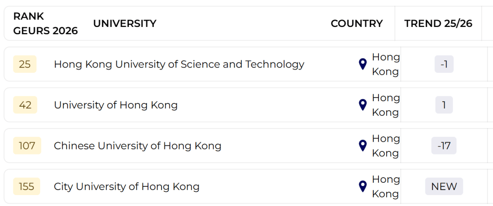The image size is (493, 206).
Task: Open the University of Hong Kong entry
Action: coord(115,105)
